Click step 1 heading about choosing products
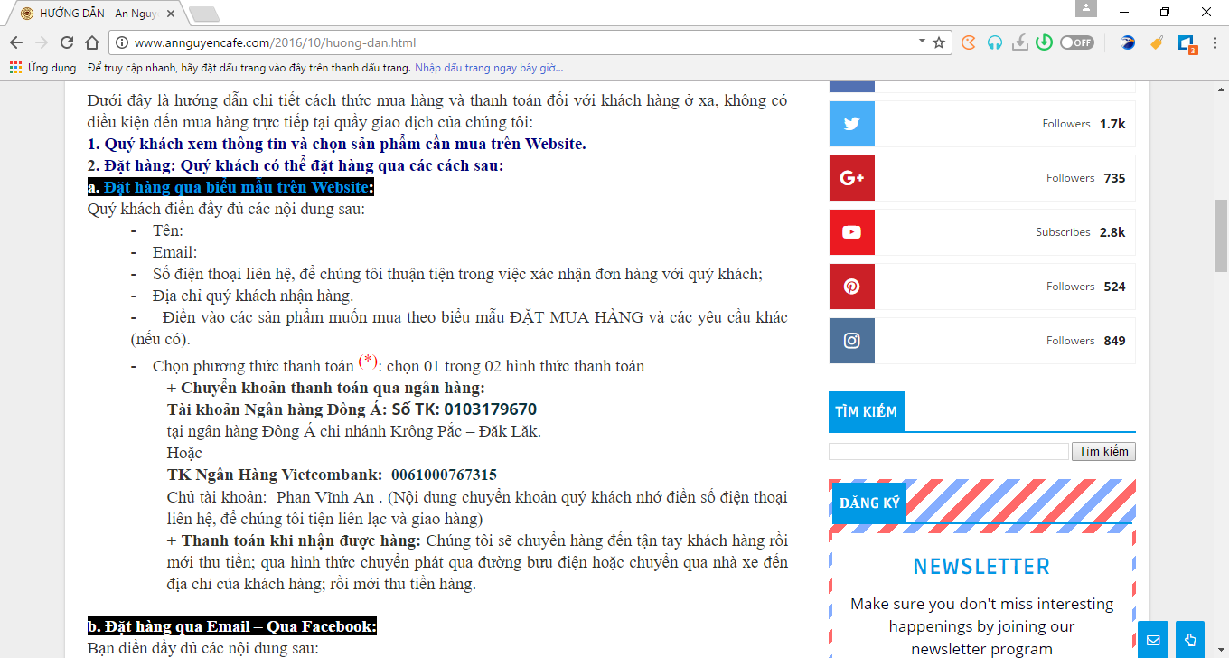This screenshot has height=658, width=1229. coord(337,144)
